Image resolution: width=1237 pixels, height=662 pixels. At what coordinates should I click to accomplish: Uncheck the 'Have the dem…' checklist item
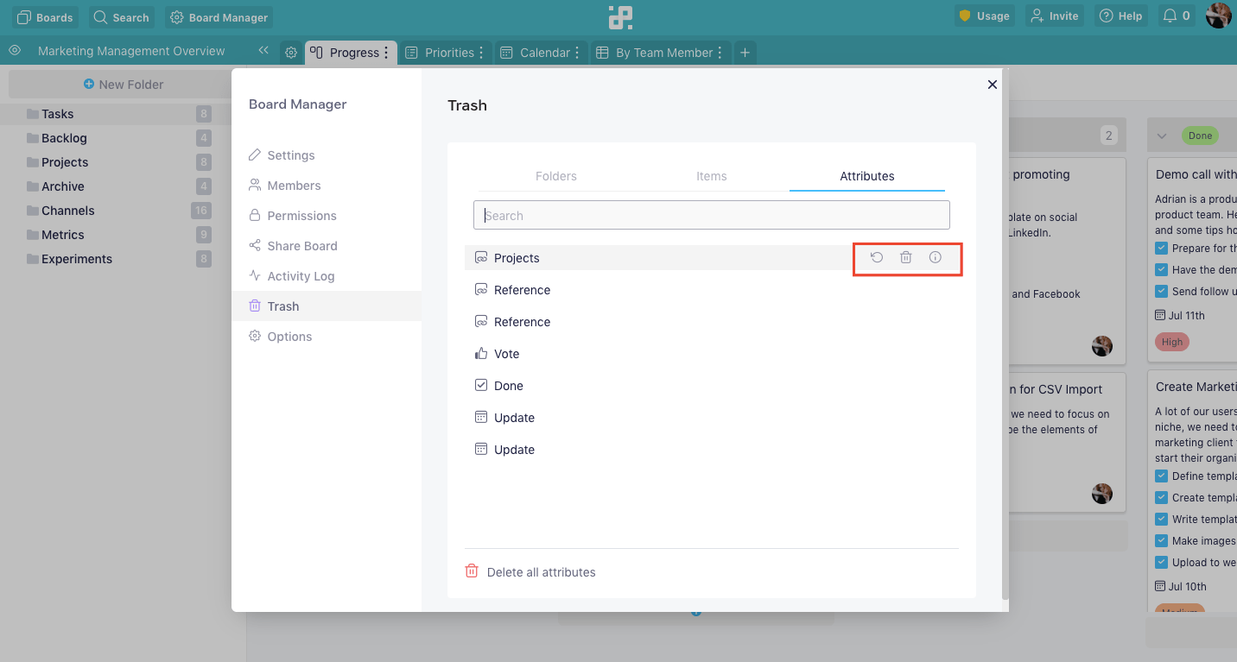(1162, 270)
